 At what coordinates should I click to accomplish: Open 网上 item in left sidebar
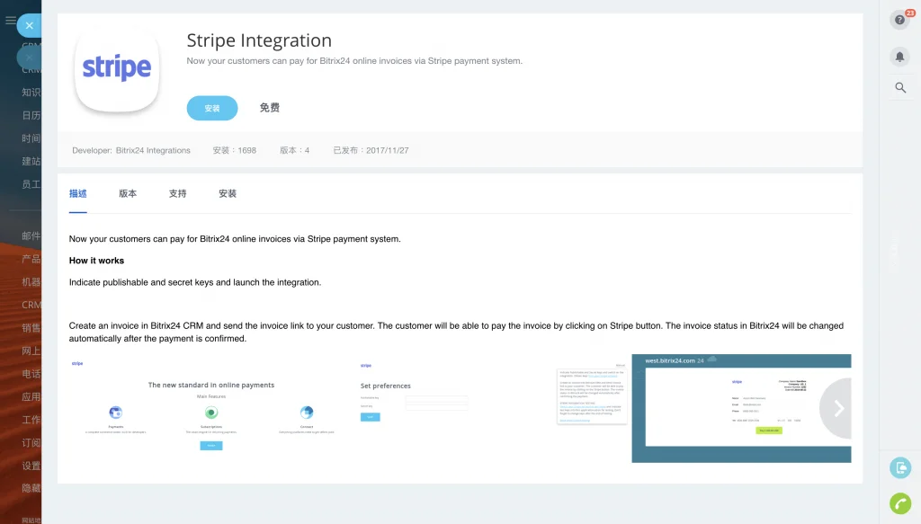point(31,351)
